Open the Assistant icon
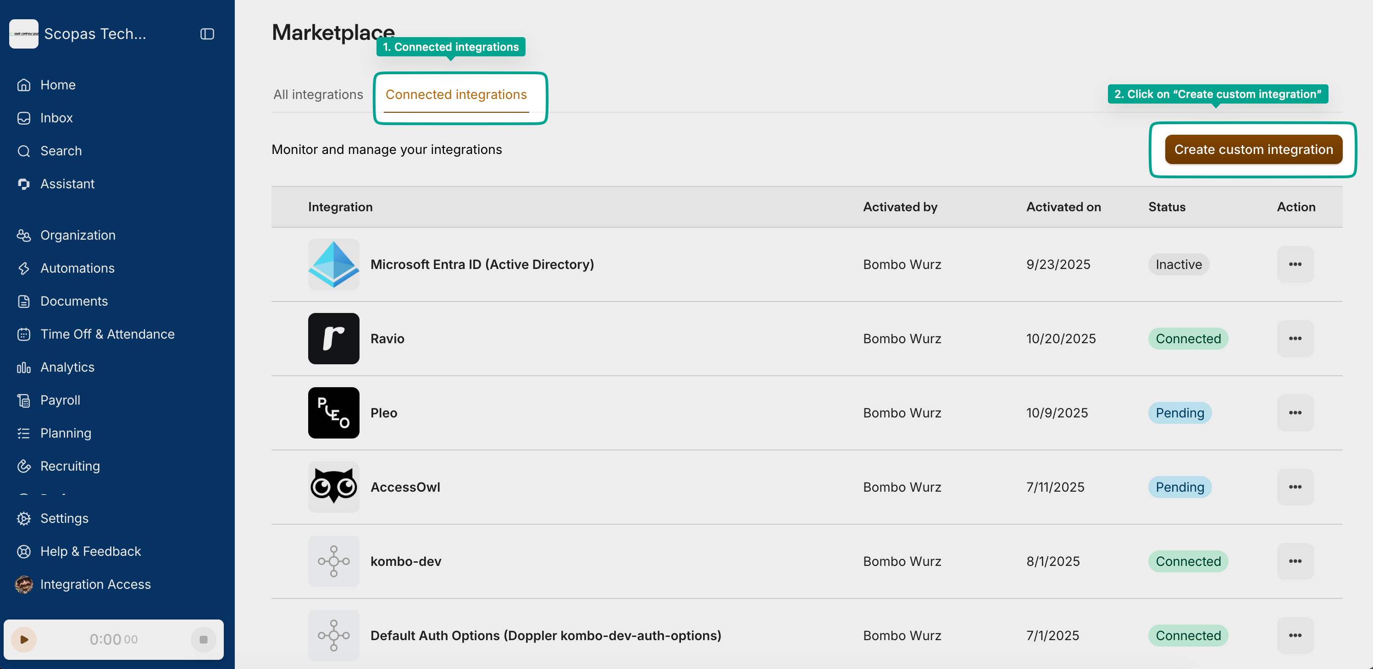 pos(23,184)
